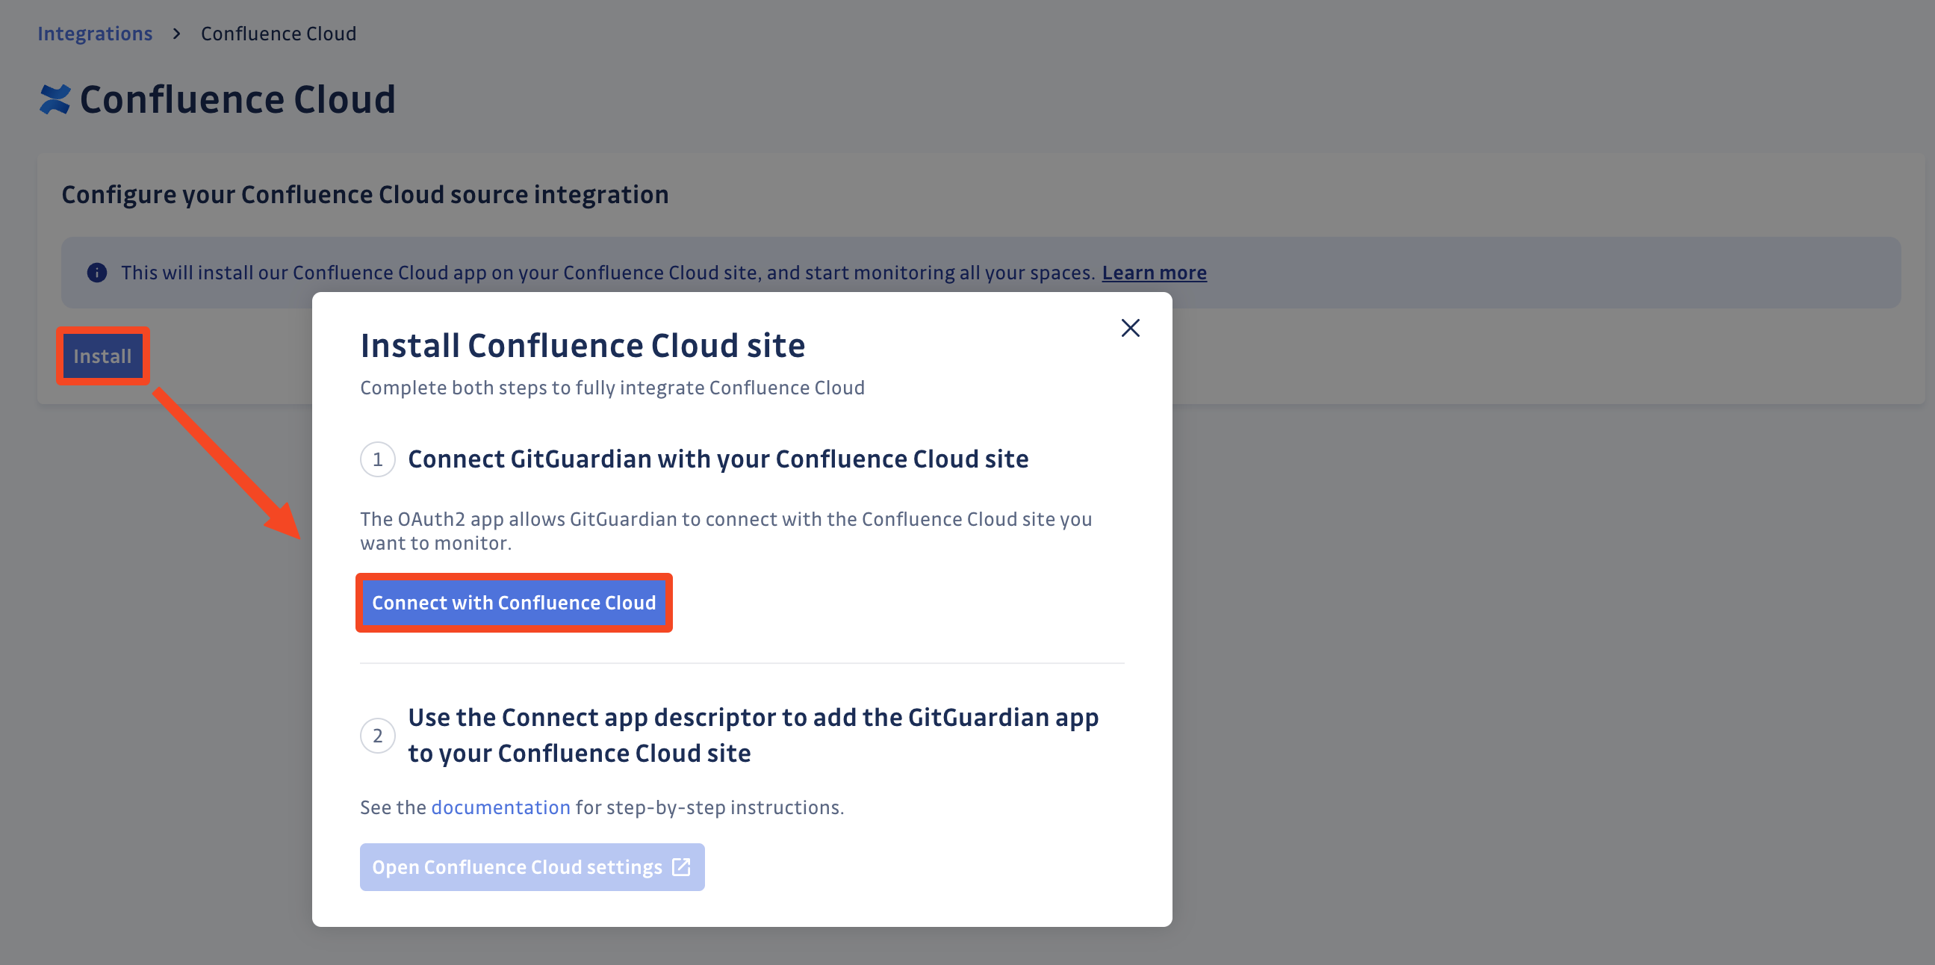Click 'Install Confluence Cloud site' heading
The image size is (1935, 965).
click(x=583, y=346)
